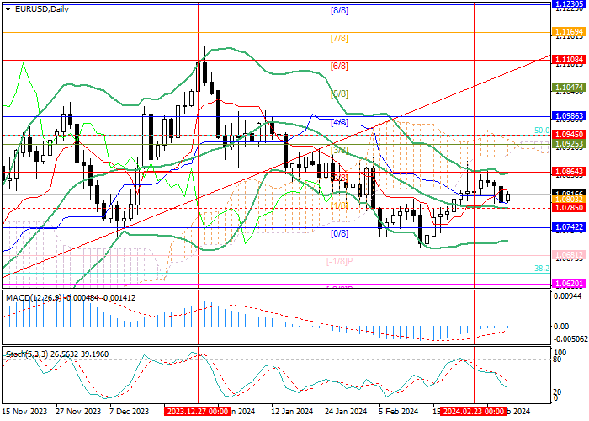The image size is (589, 421).
Task: Click the [6/8] Murrey level label
Action: [339, 67]
